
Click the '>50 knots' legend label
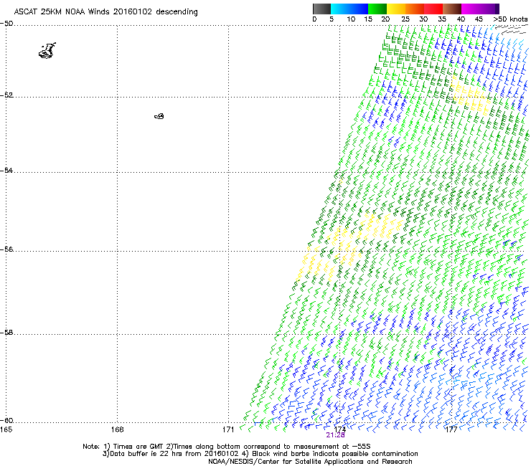[x=510, y=19]
